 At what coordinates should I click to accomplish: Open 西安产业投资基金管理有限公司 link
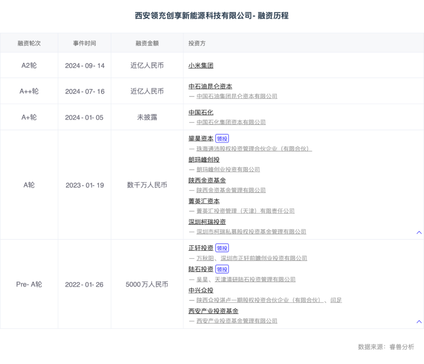click(x=237, y=321)
